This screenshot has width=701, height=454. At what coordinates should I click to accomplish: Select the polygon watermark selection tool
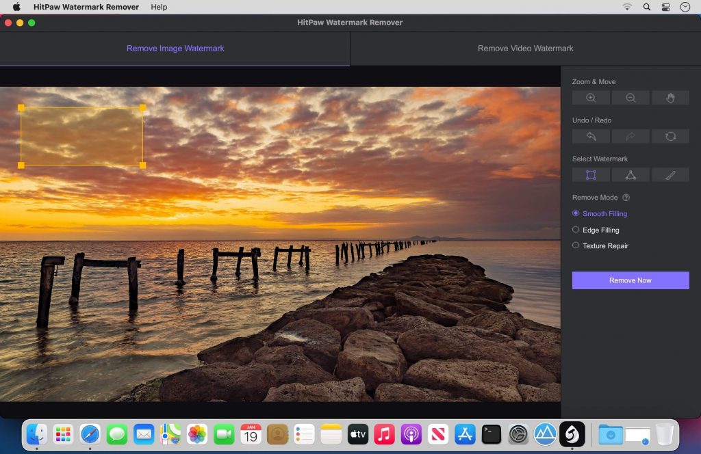[x=630, y=174]
